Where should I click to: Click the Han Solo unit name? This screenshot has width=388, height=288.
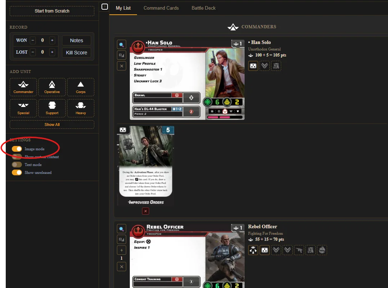point(260,42)
